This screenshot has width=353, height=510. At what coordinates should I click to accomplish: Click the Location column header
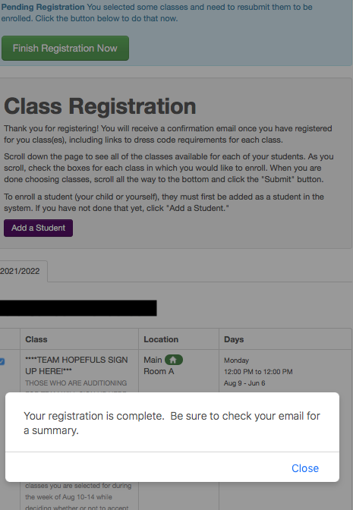pos(161,339)
